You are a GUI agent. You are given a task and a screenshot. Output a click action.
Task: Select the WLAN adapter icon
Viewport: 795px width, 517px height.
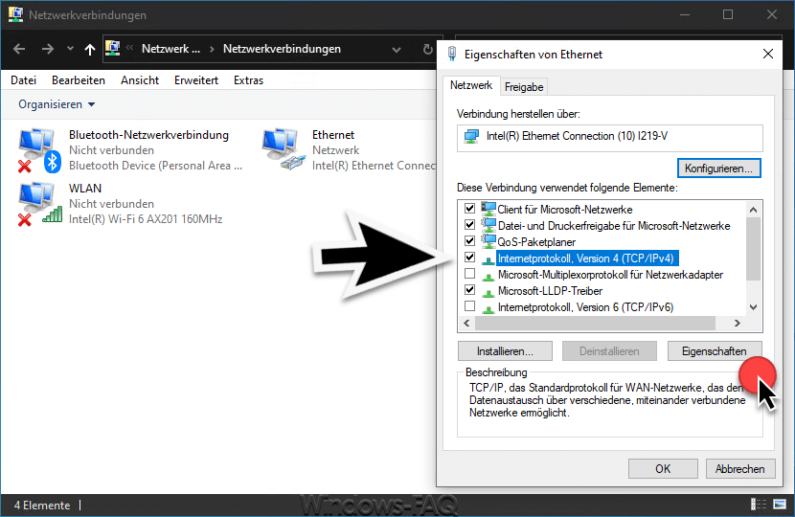(39, 204)
